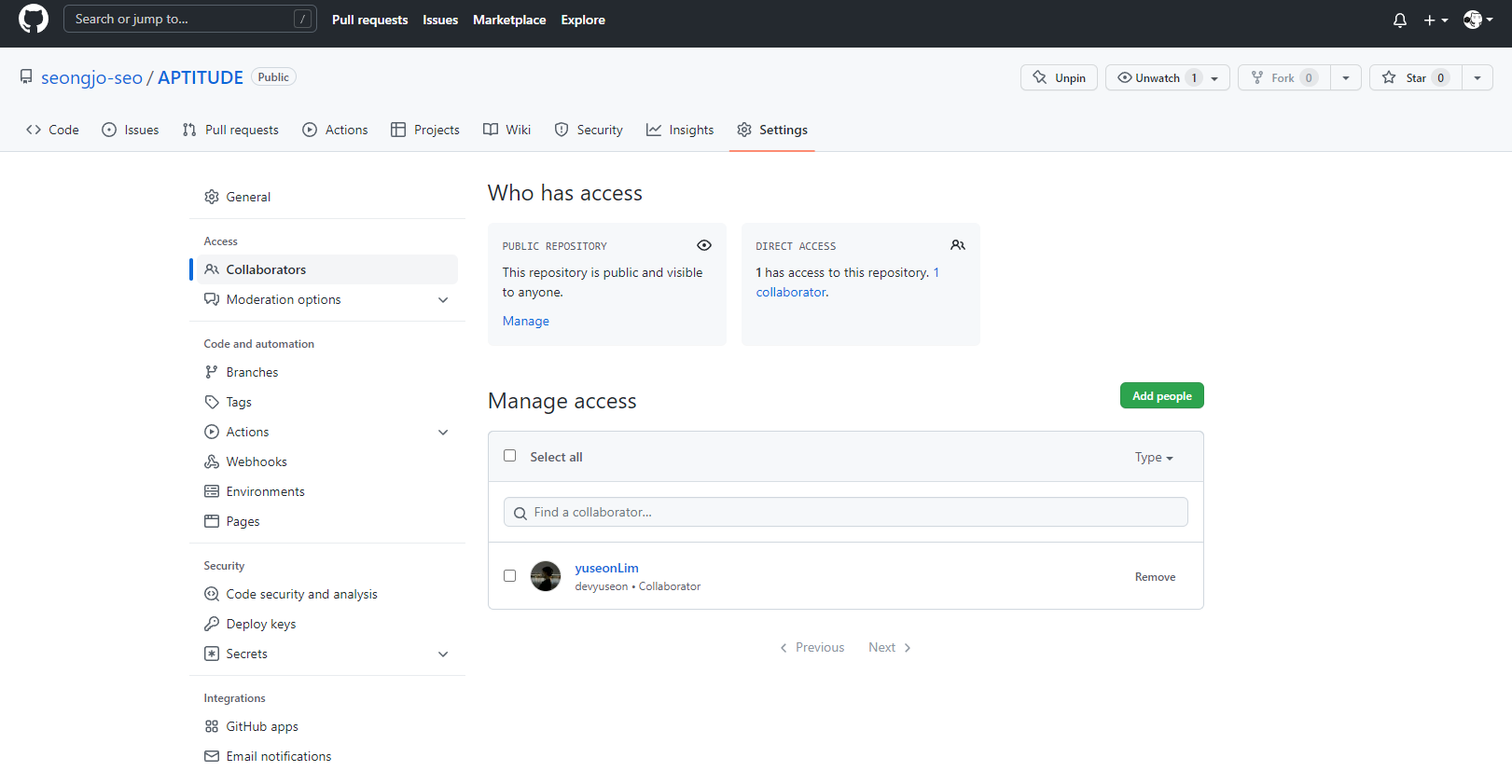Expand Moderation options
This screenshot has width=1512, height=771.
(x=327, y=299)
